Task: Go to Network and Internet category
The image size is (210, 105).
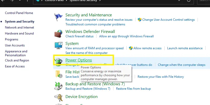Action: pos(19,27)
